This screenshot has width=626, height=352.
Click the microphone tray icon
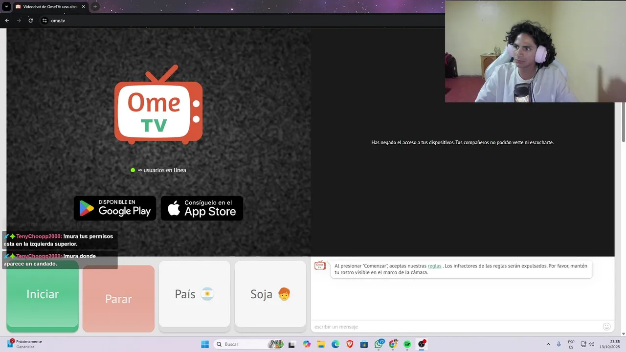pyautogui.click(x=559, y=344)
